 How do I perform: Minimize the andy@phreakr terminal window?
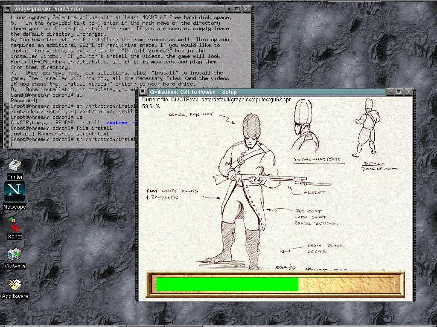229,9
